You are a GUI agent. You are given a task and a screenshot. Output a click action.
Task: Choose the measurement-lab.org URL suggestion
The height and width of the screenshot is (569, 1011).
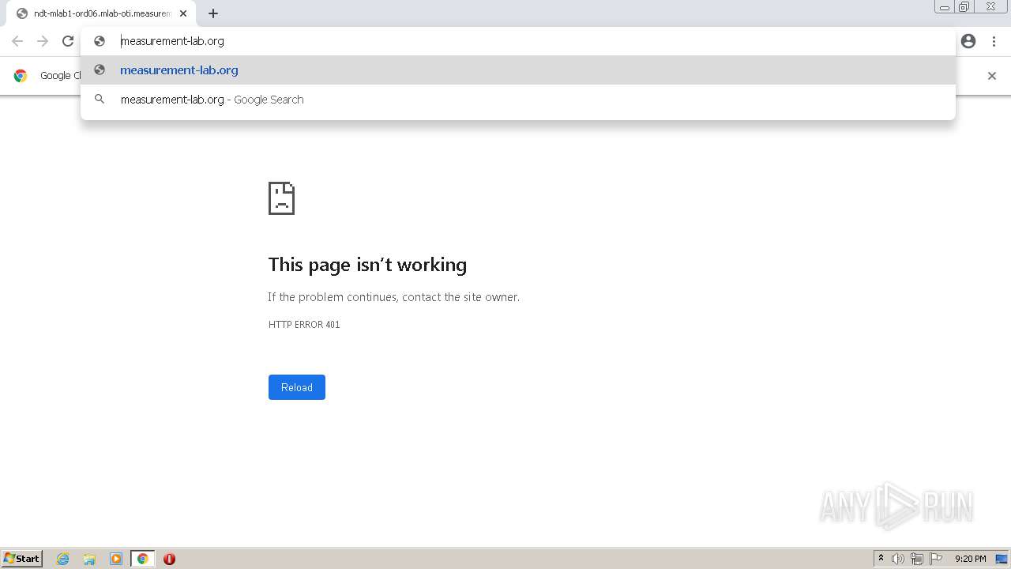pos(518,70)
